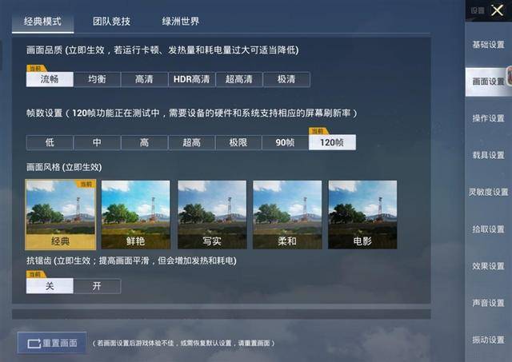
Task: Close the settings panel with the X icon
Action: click(497, 10)
